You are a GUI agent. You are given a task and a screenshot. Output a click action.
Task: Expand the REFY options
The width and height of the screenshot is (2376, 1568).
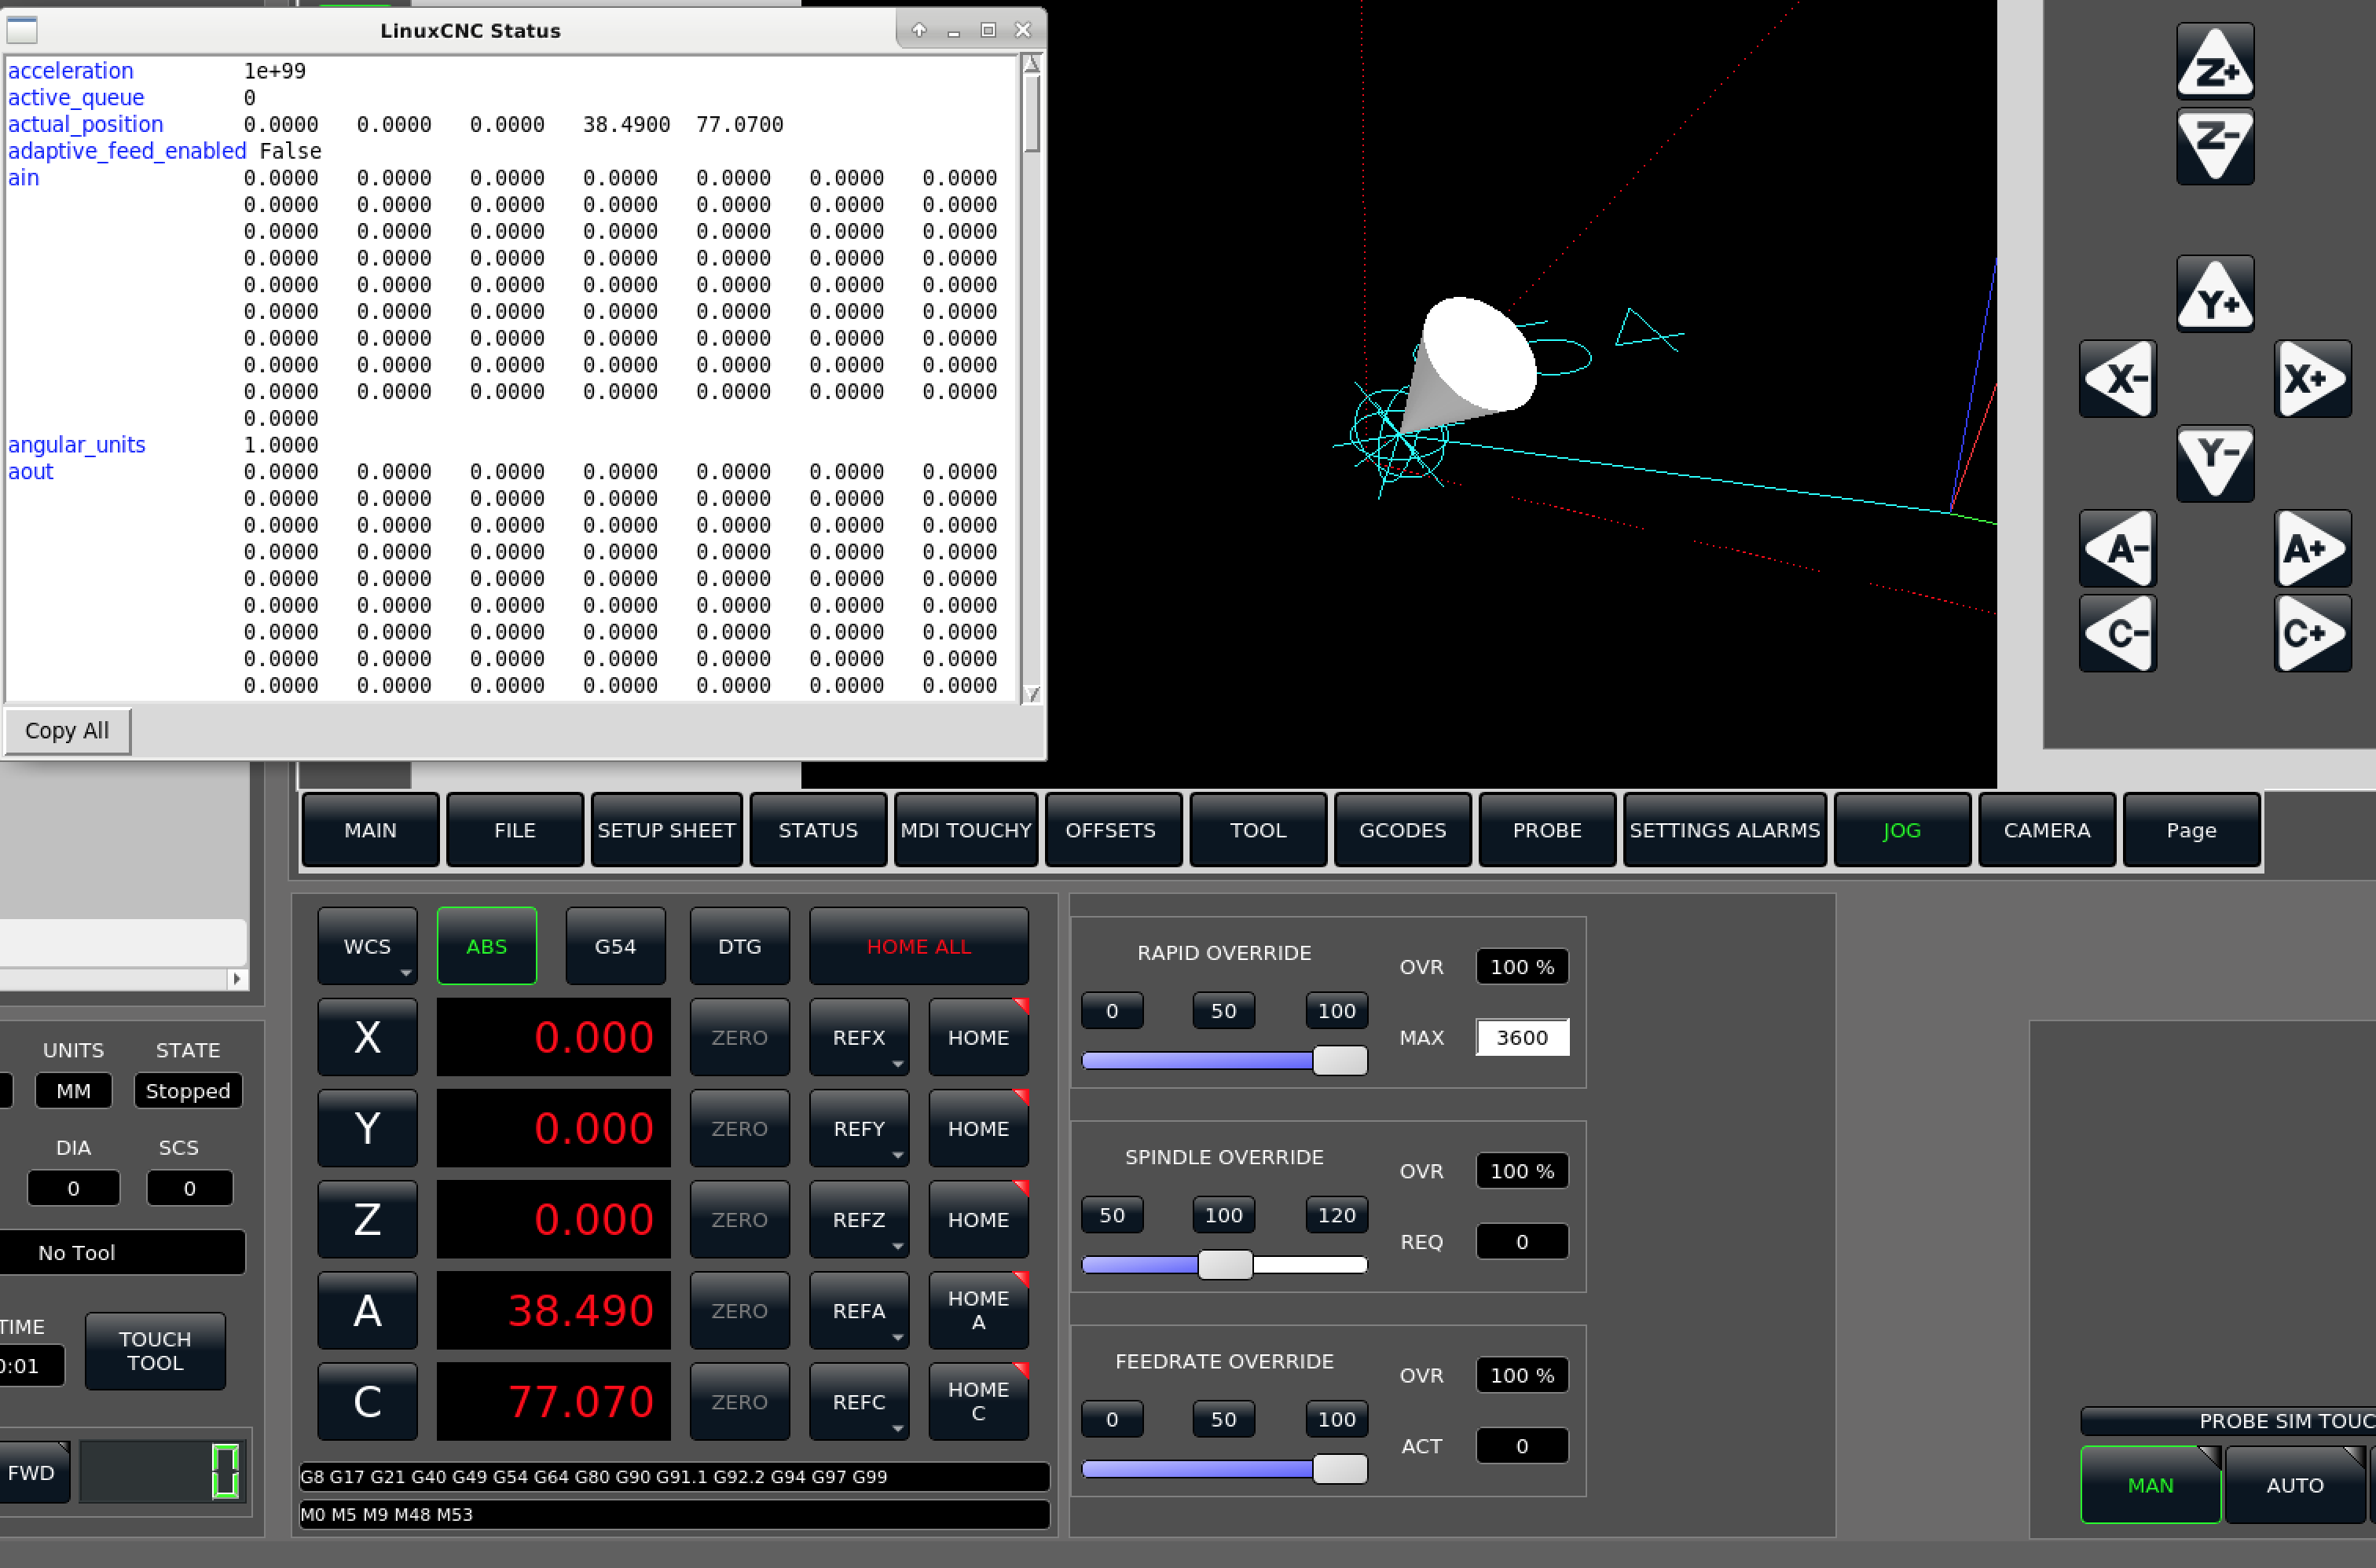(x=897, y=1155)
